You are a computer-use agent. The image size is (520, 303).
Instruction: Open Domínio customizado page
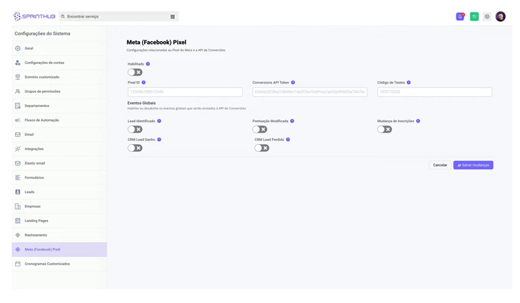click(59, 77)
